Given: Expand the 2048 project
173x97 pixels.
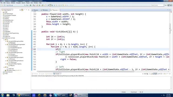Looking at the screenshot, I should pyautogui.click(x=2, y=12).
